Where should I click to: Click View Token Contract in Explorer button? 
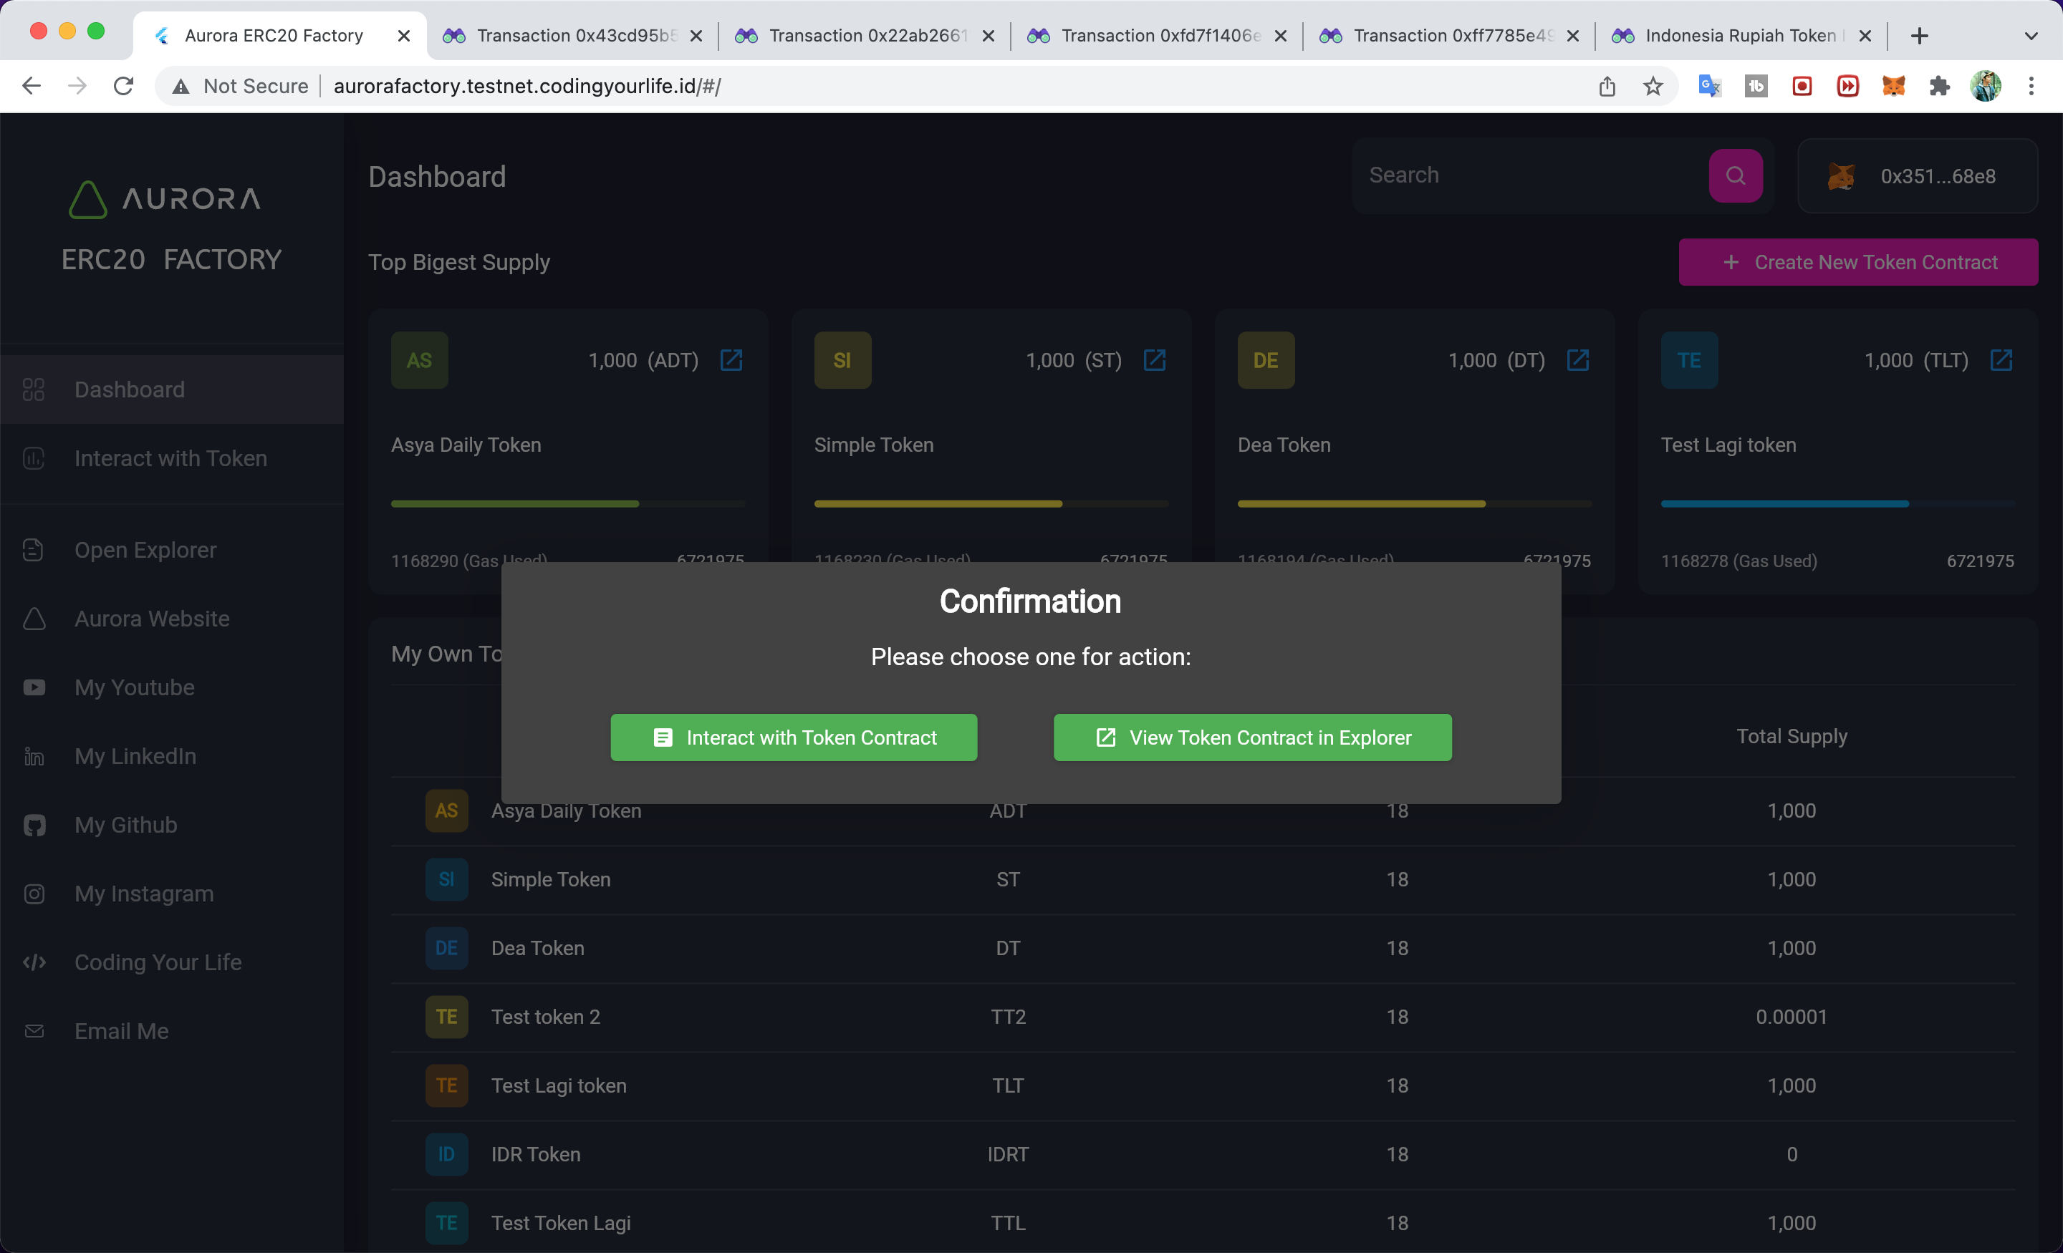(x=1253, y=737)
